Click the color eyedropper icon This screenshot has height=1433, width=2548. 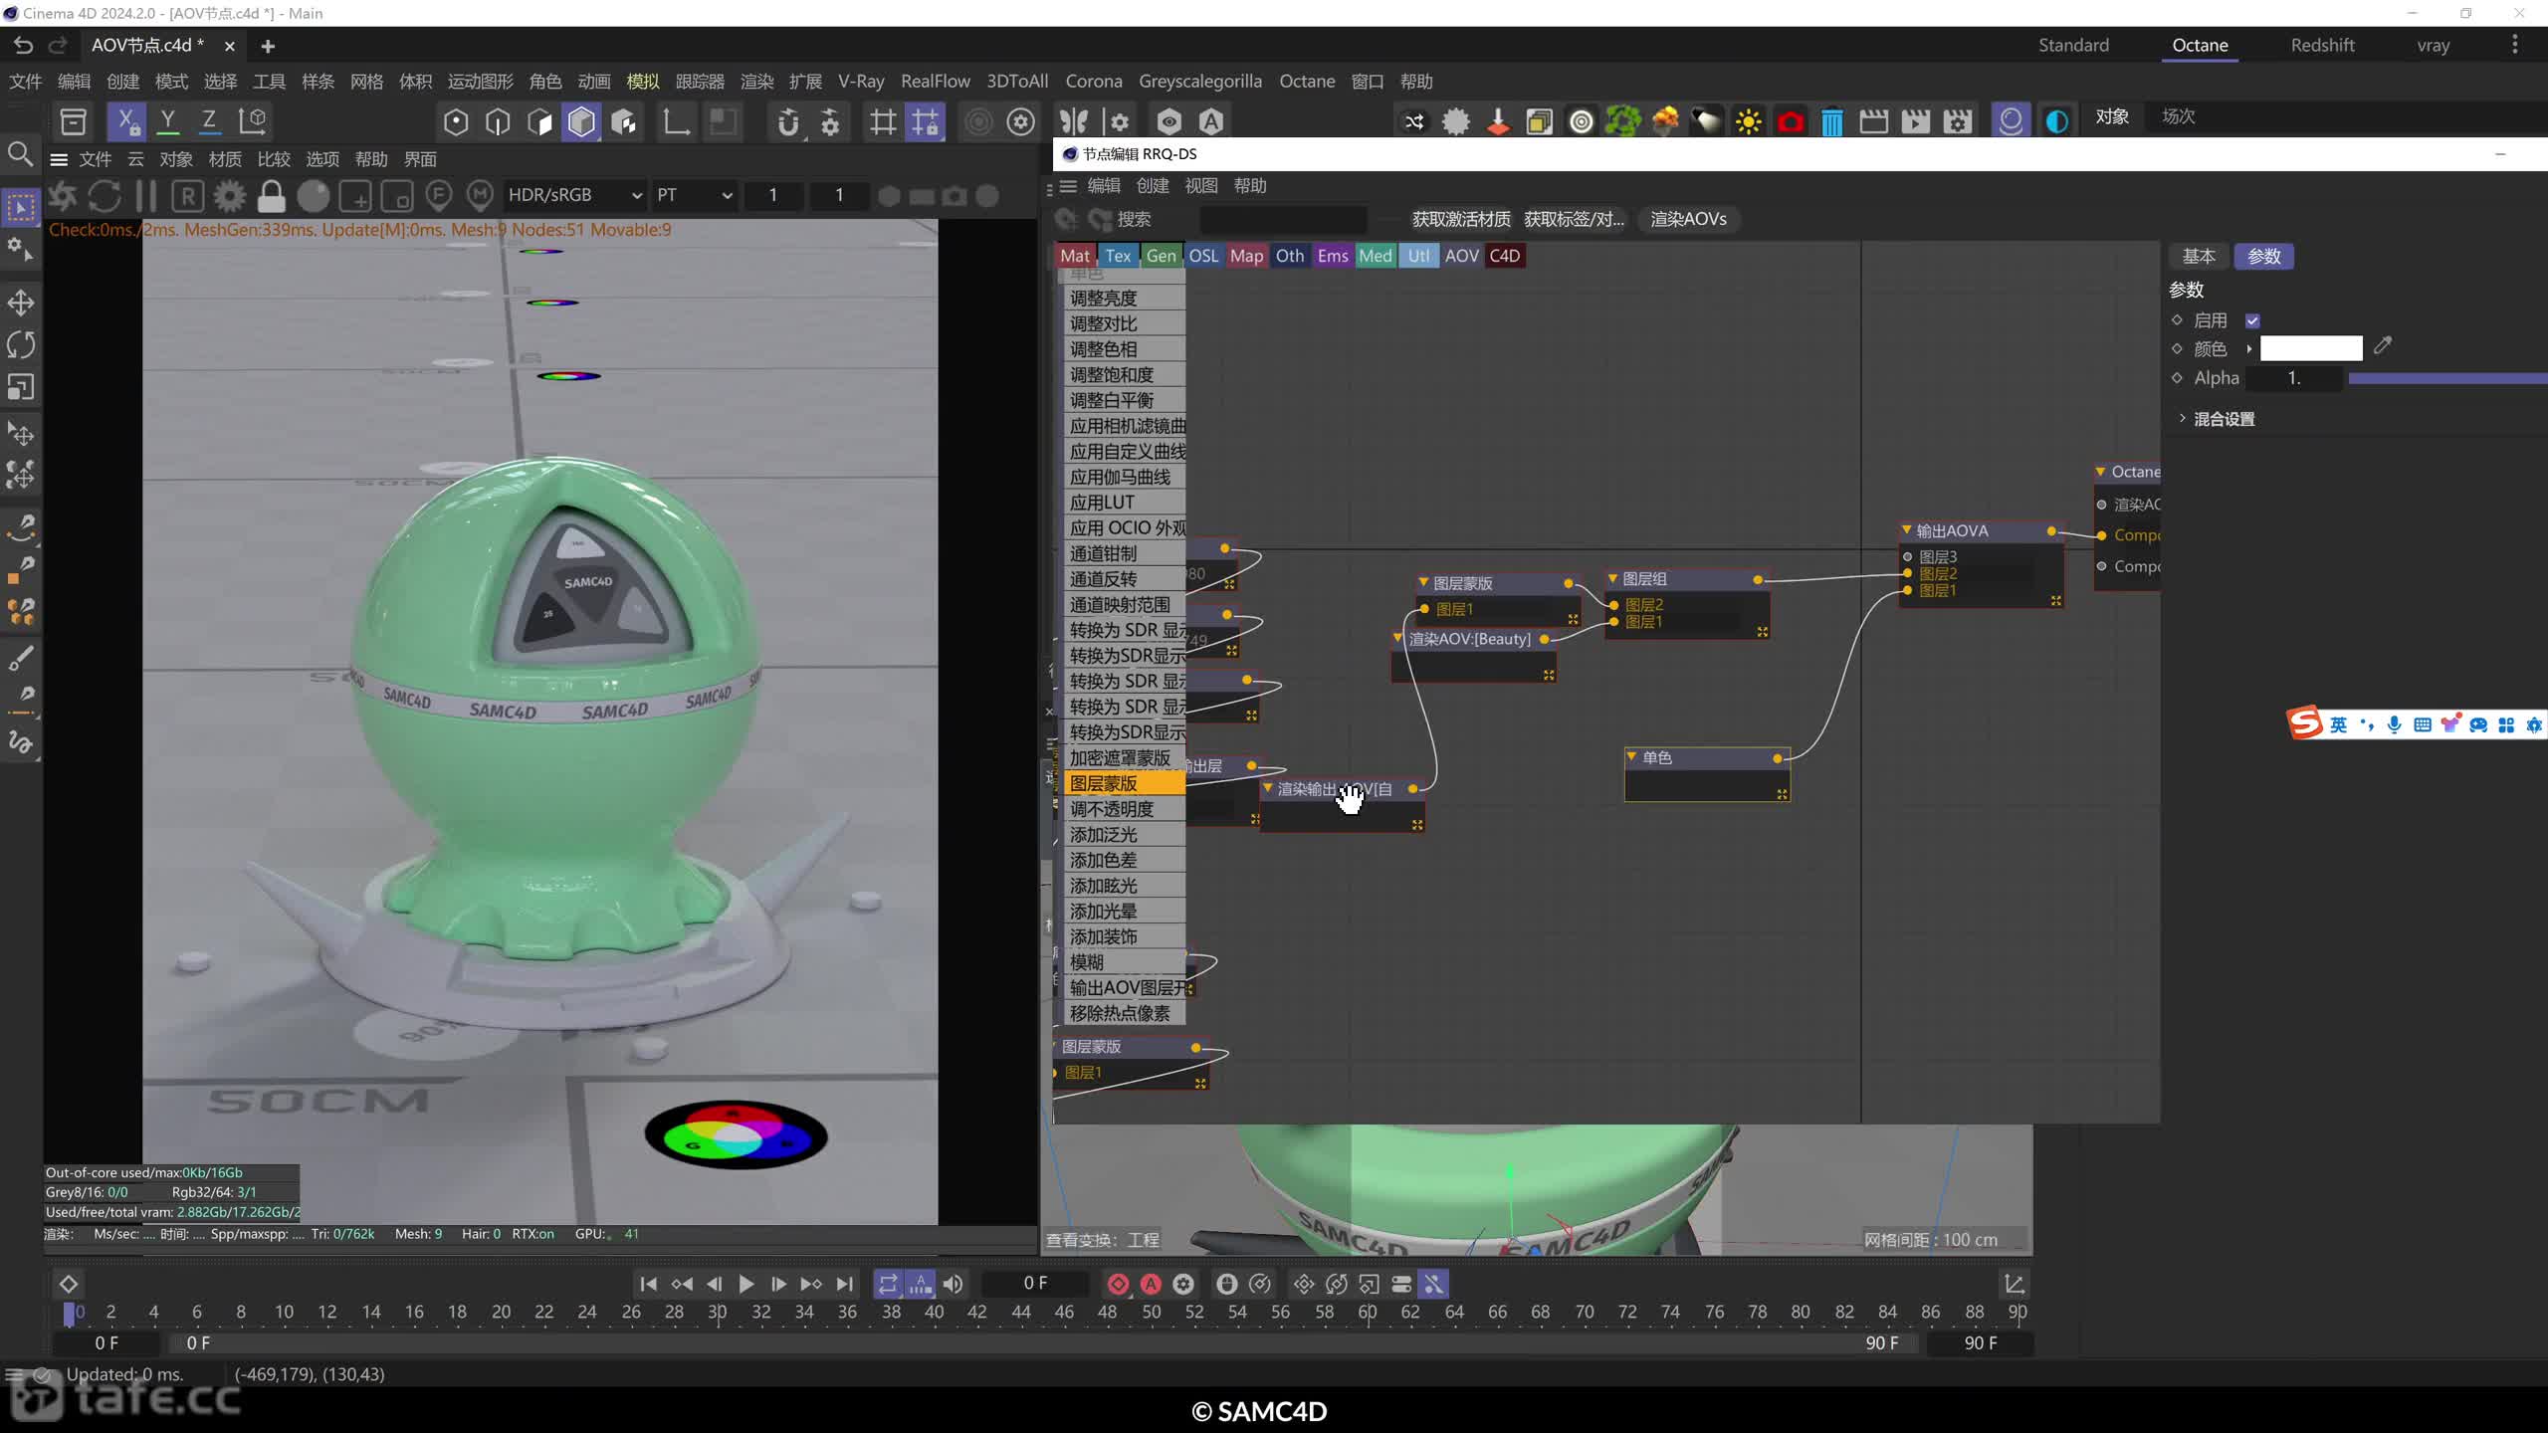(x=2382, y=346)
